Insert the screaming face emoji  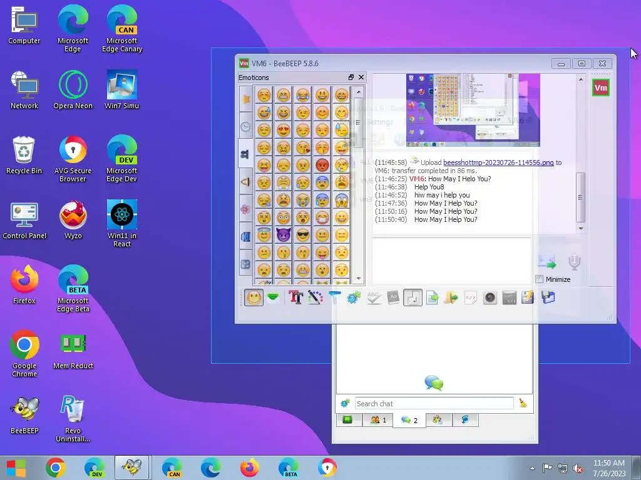pyautogui.click(x=341, y=200)
